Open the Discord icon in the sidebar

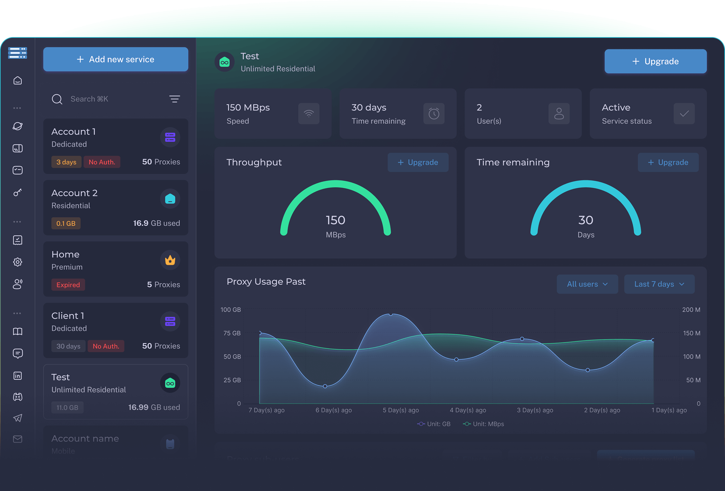[x=18, y=397]
